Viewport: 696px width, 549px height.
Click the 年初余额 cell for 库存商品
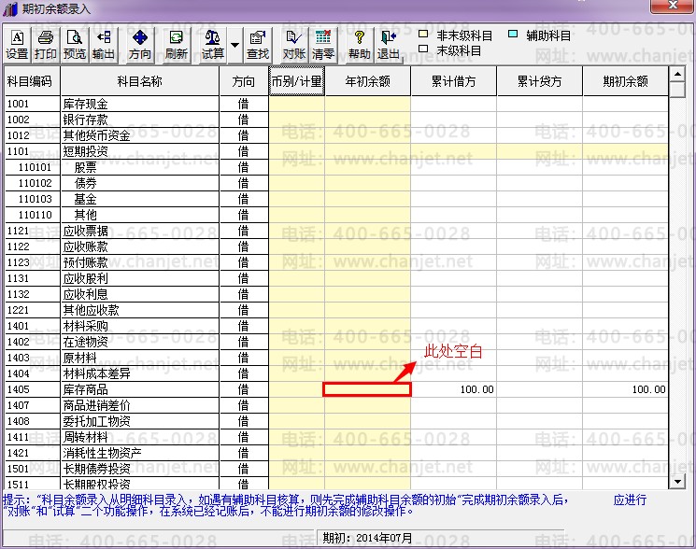tap(367, 389)
